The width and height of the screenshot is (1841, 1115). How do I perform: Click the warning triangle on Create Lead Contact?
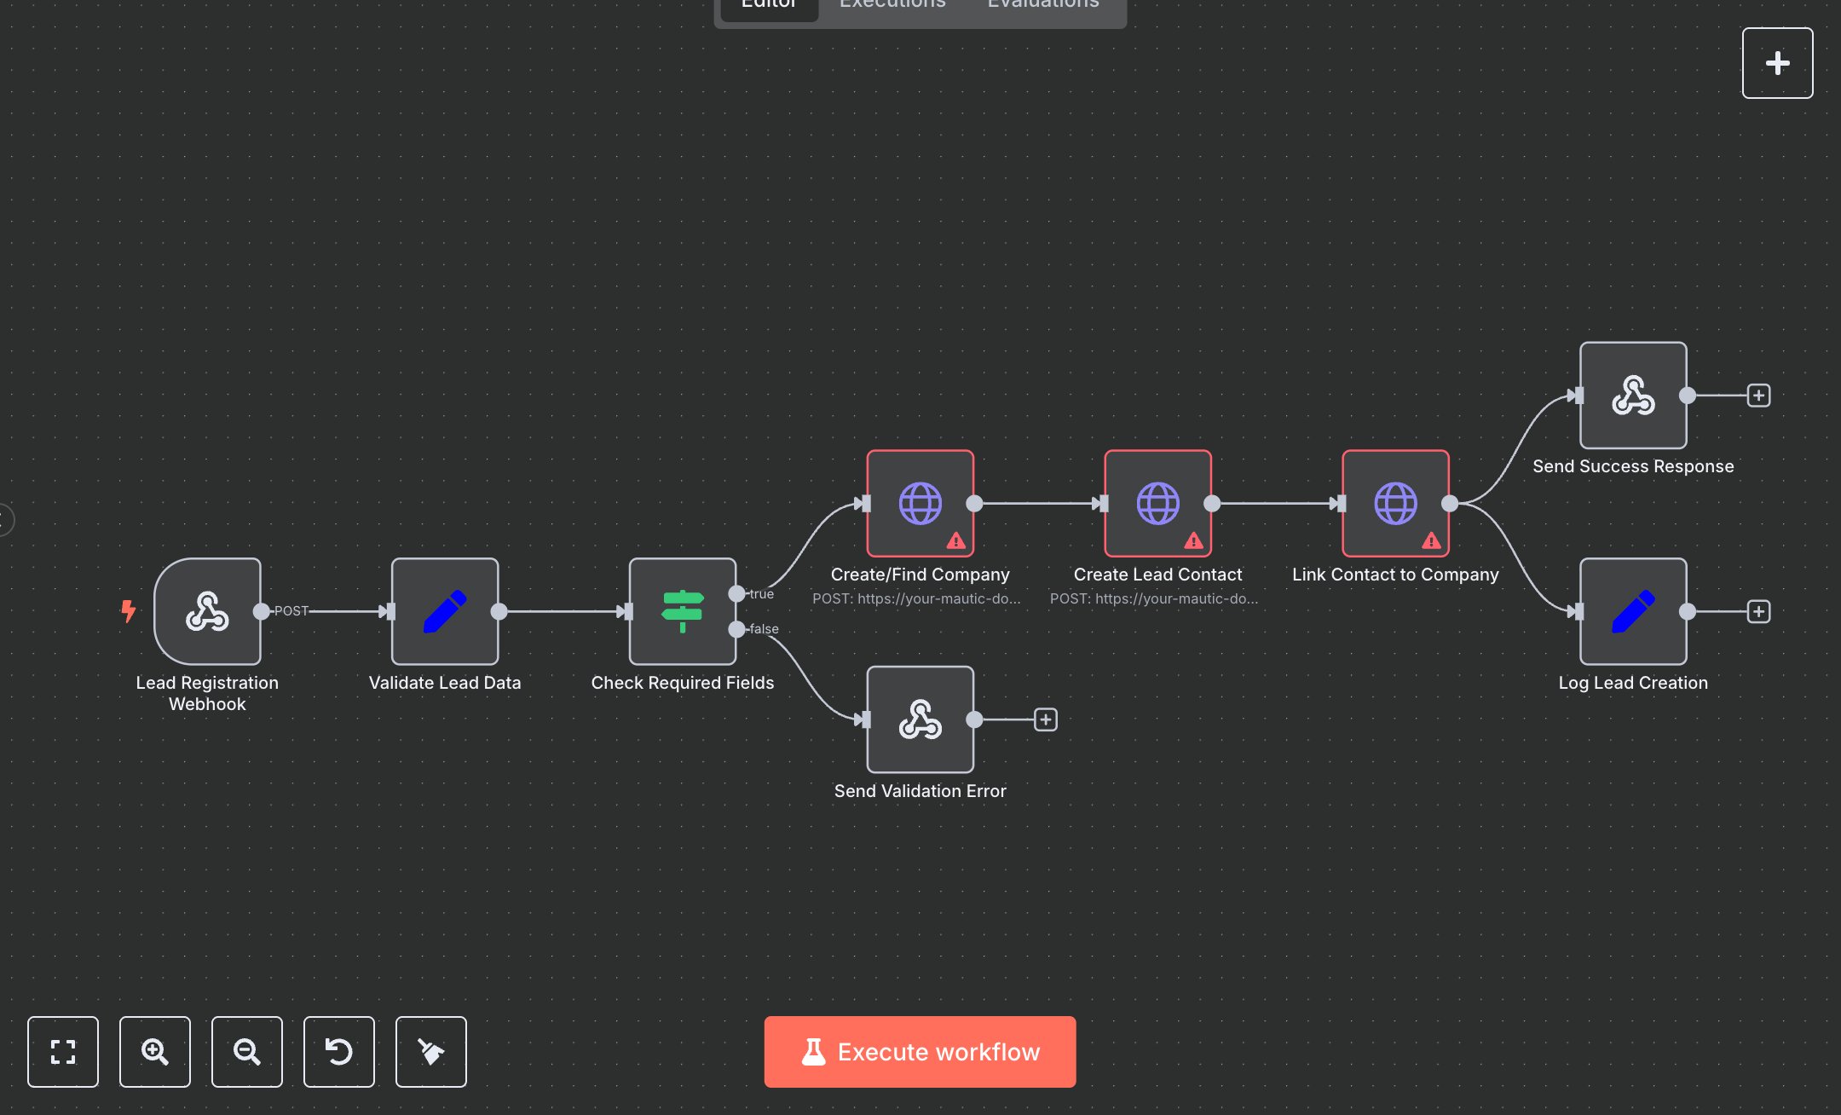1192,540
